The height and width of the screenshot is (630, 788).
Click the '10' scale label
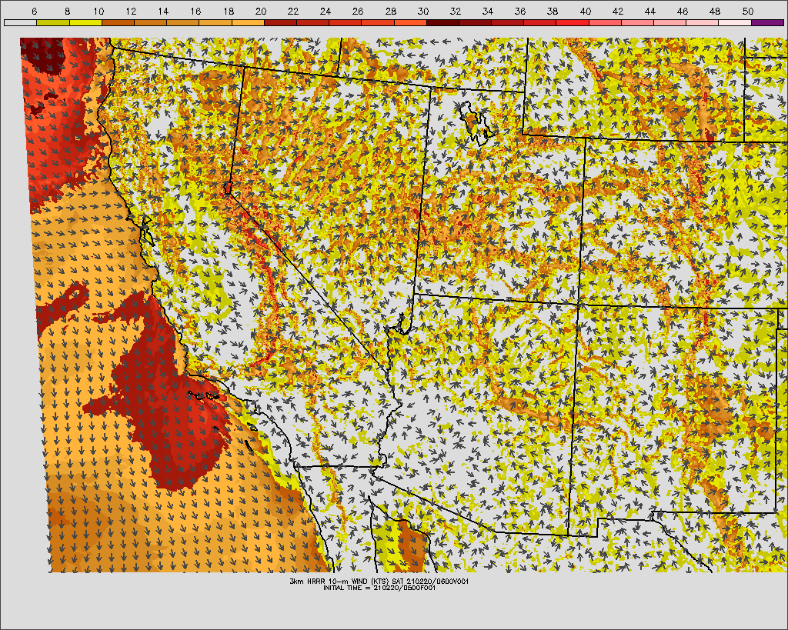98,11
